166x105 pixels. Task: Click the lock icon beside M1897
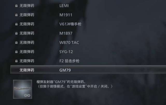click(x=16, y=34)
